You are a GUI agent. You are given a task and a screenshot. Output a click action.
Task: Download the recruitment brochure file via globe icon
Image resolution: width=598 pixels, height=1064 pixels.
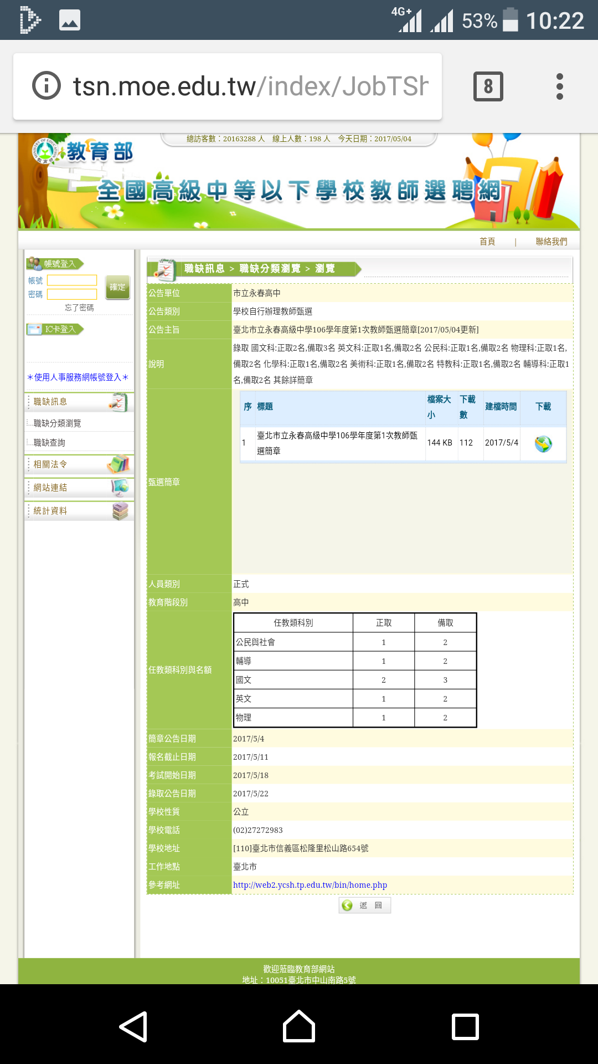(543, 443)
